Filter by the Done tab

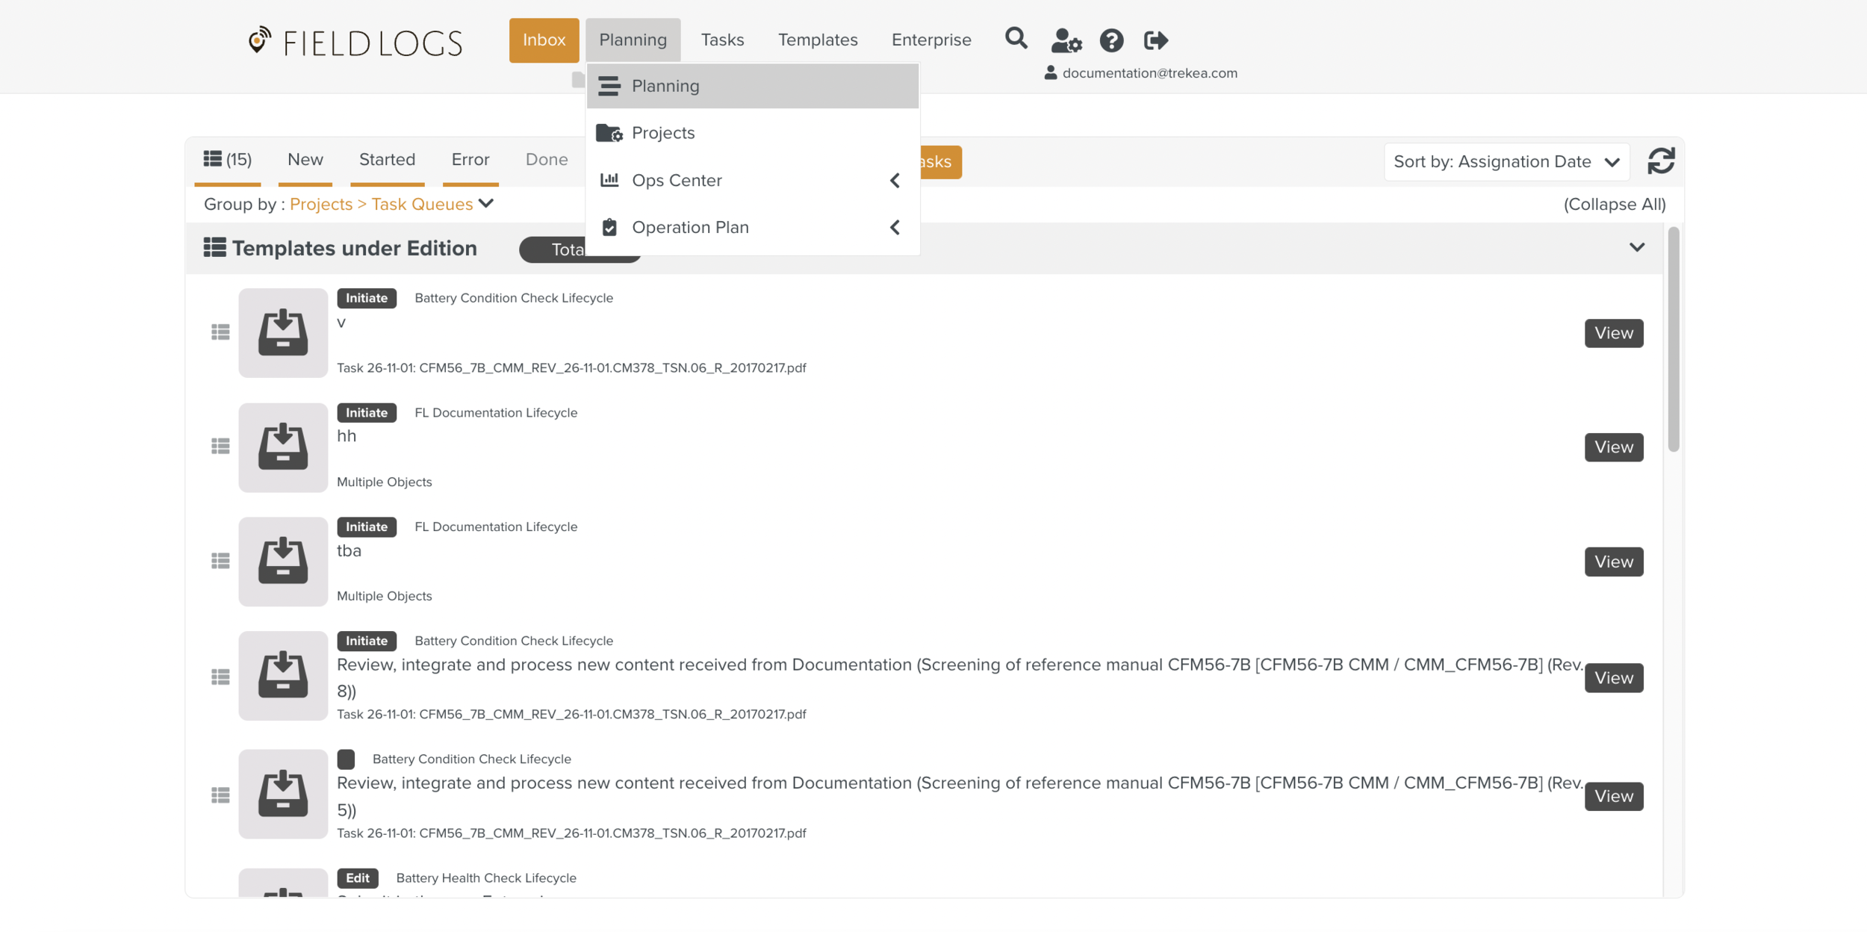(547, 160)
